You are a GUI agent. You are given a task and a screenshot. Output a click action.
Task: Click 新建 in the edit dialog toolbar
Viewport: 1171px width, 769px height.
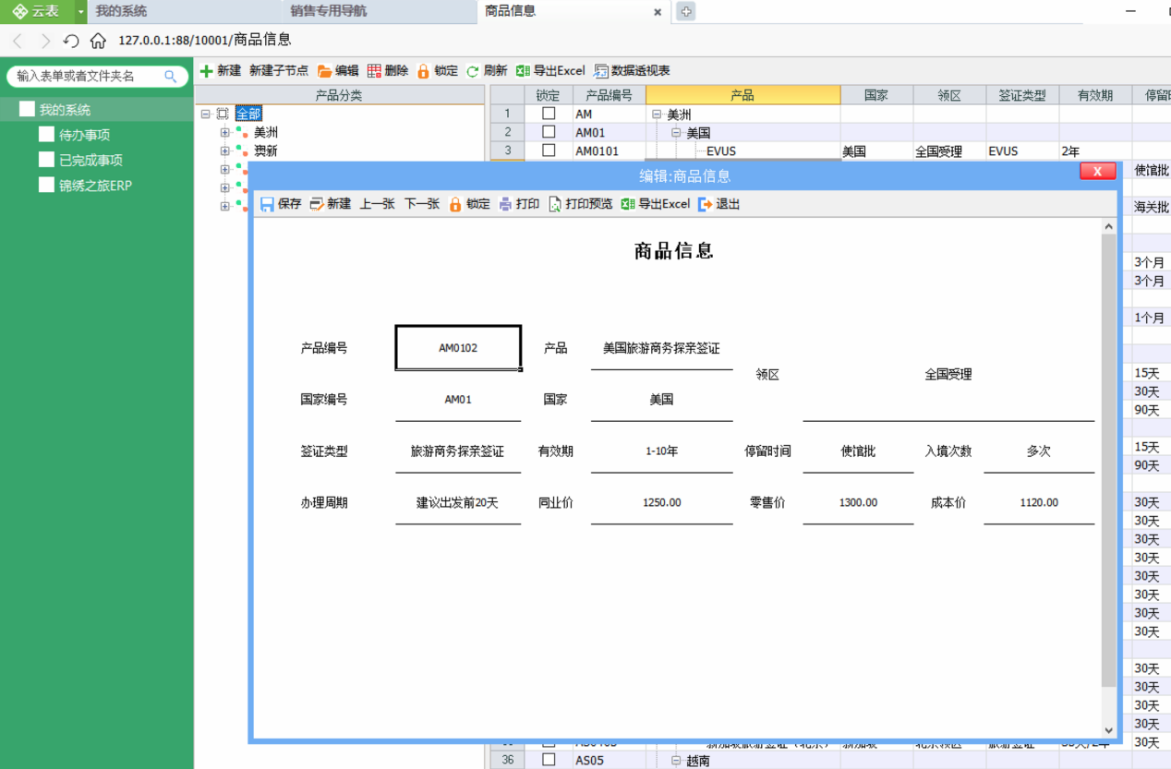point(331,204)
